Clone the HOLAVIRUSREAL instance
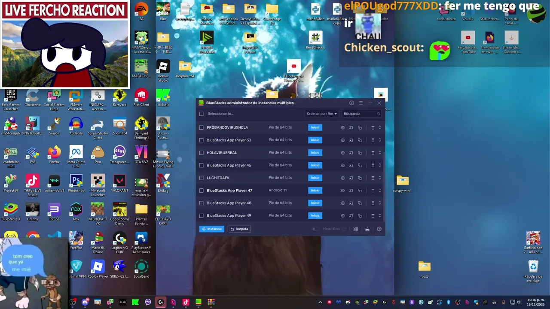The height and width of the screenshot is (309, 550). click(x=360, y=153)
